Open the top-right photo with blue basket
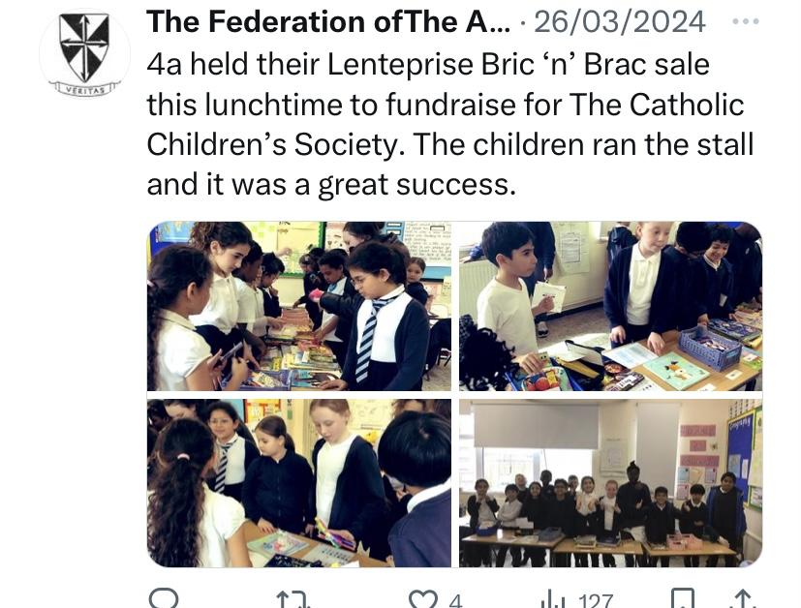The height and width of the screenshot is (608, 801). point(610,306)
